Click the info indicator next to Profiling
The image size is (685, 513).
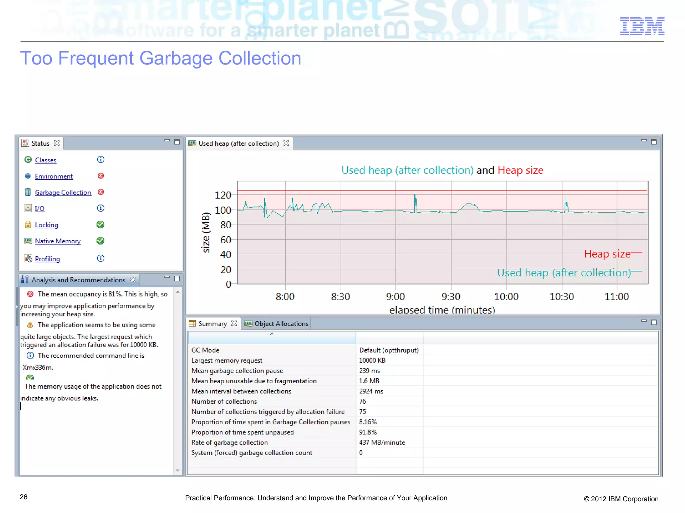101,258
